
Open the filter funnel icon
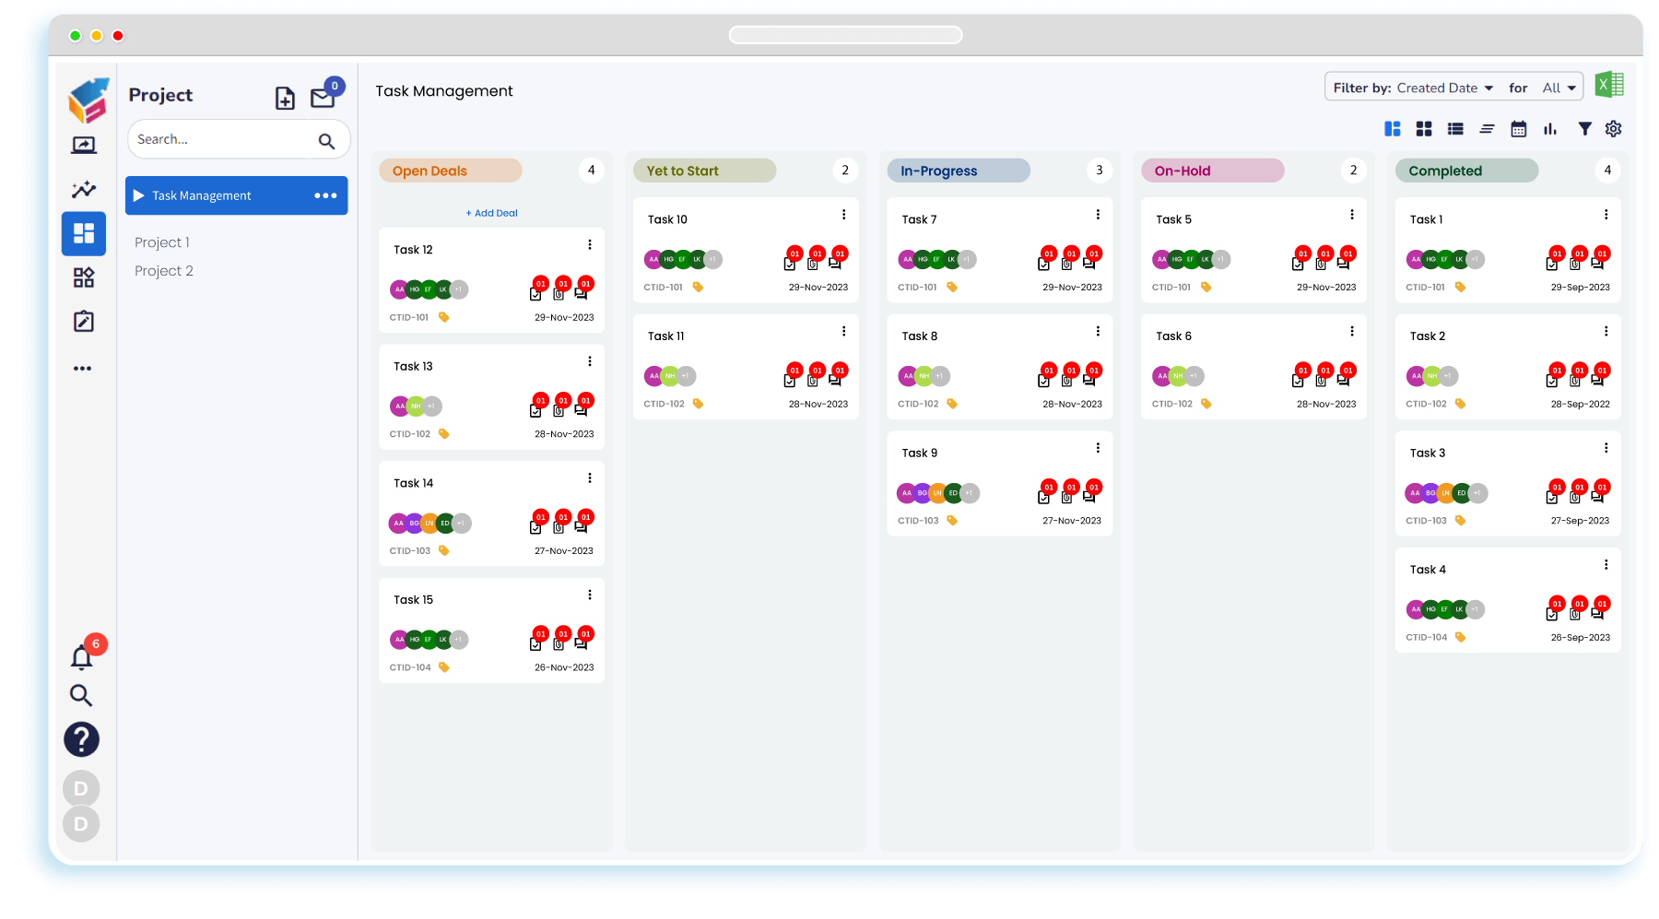pos(1584,128)
